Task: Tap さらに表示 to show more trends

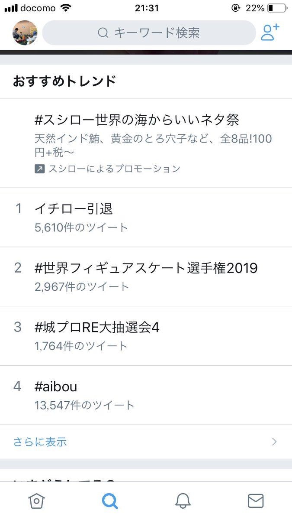Action: 40,442
